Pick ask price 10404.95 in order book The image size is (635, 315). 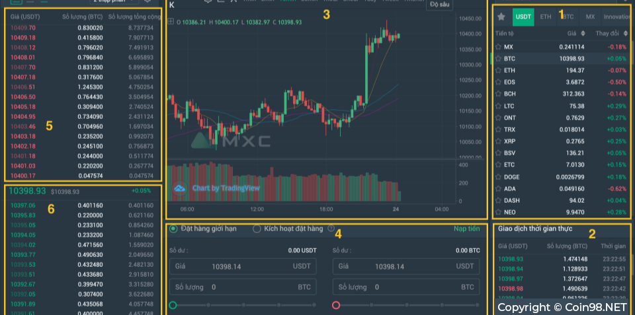pos(23,117)
